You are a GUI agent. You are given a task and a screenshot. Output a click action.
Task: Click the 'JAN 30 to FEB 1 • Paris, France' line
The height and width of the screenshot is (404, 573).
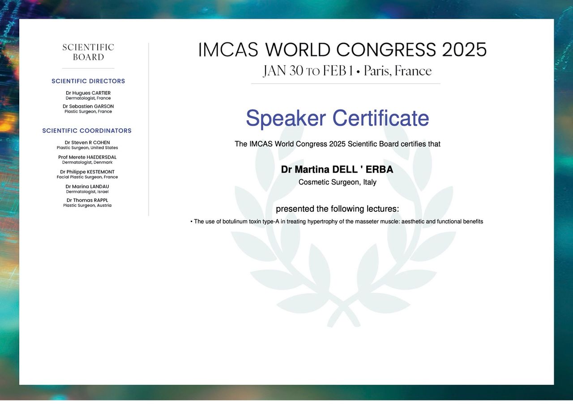coord(347,71)
